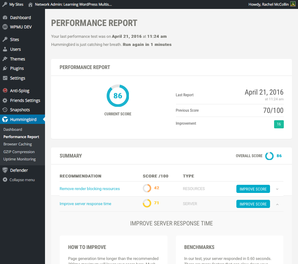Click Collapse menu text

coord(22,180)
